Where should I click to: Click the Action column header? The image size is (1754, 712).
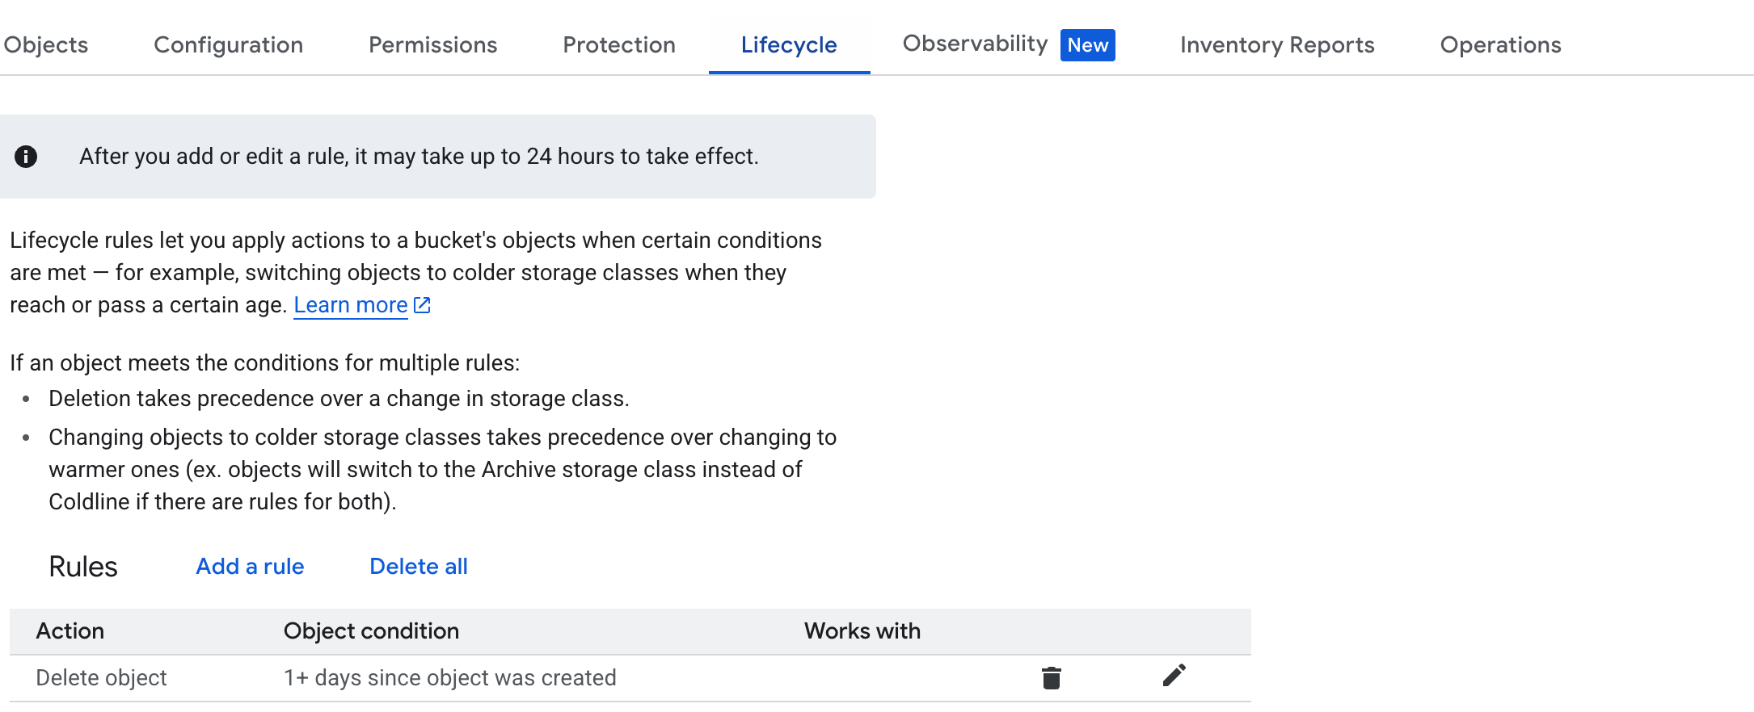click(x=70, y=631)
